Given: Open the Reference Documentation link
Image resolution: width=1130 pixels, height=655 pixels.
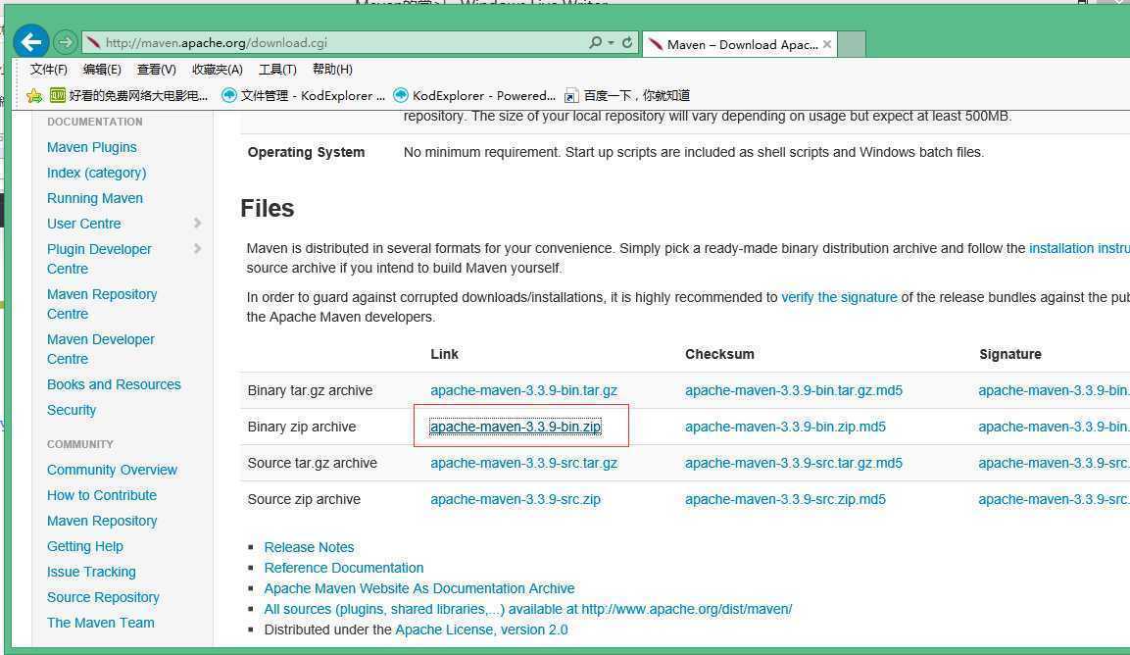Looking at the screenshot, I should pos(344,568).
